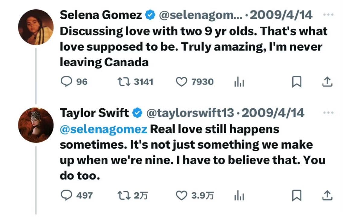Image resolution: width=353 pixels, height=217 pixels.
Task: Open the second tweet author's profile picture
Action: [36, 125]
